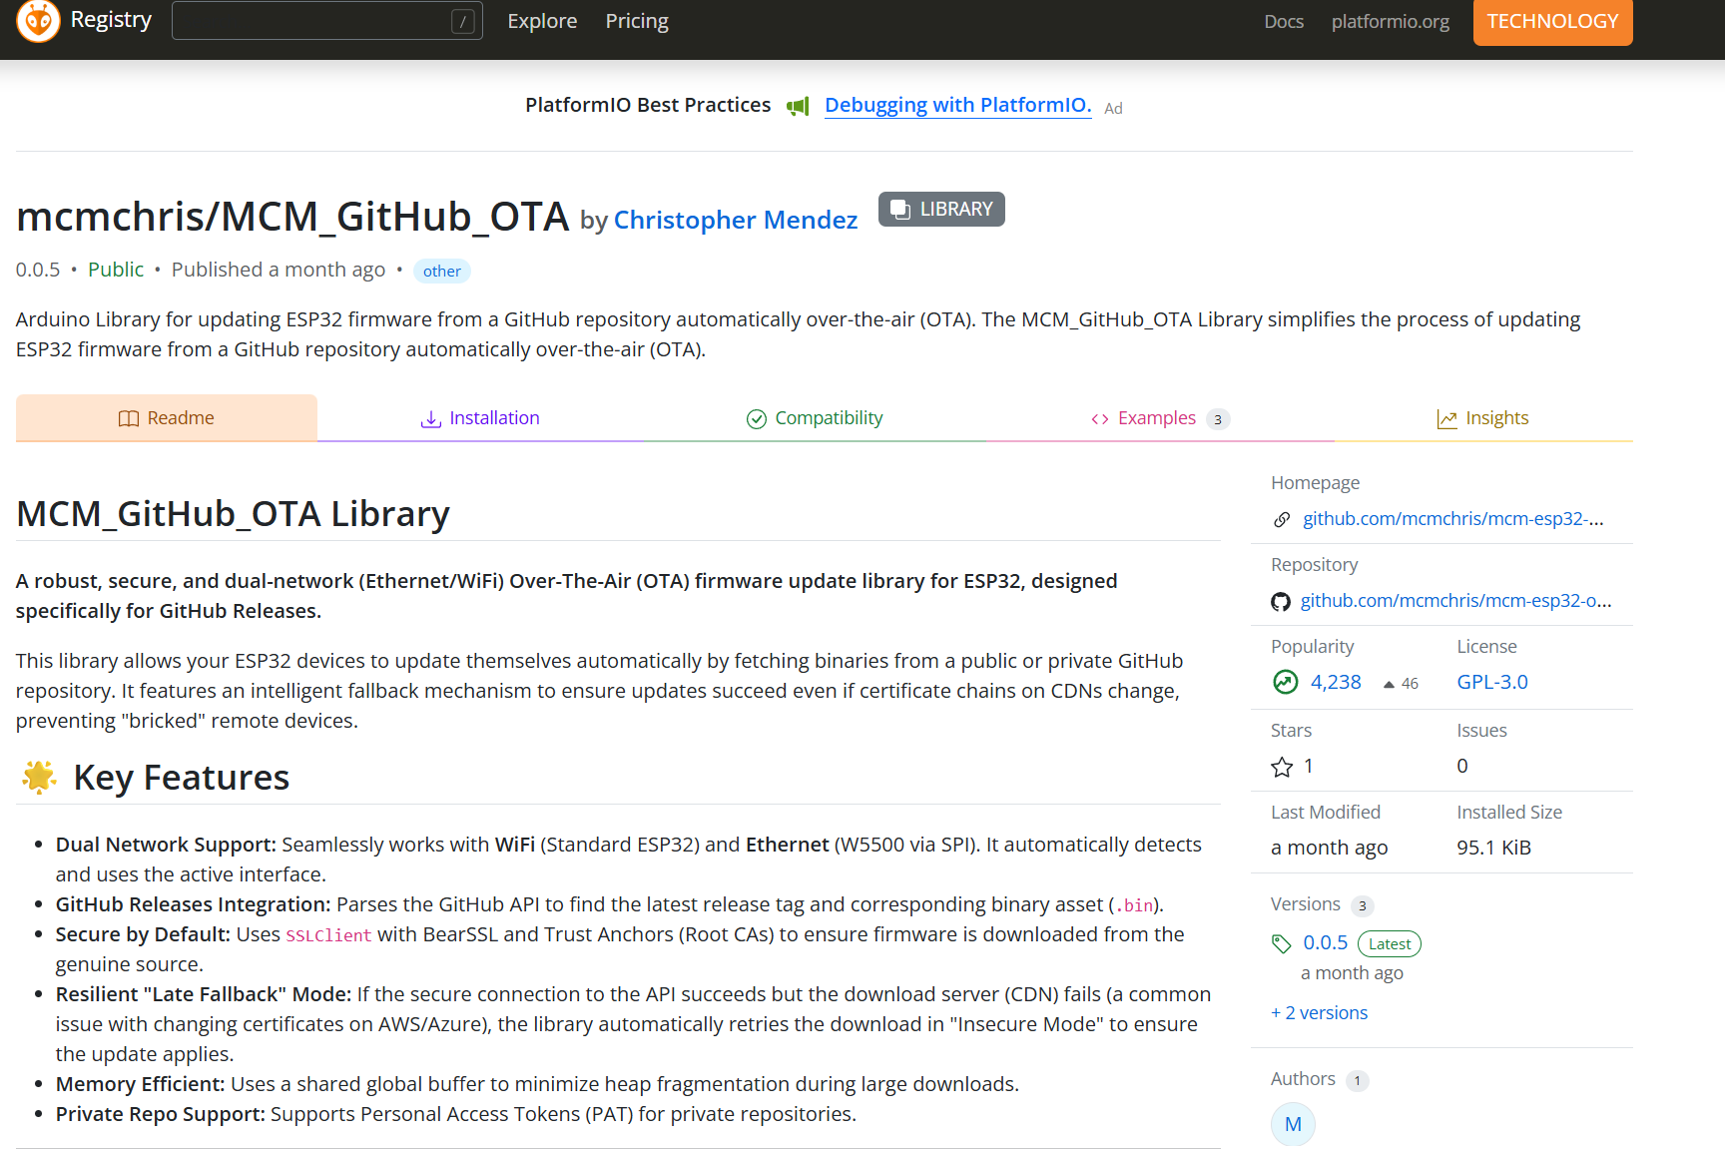1725x1150 pixels.
Task: Open the Readme tab
Action: coord(167,418)
